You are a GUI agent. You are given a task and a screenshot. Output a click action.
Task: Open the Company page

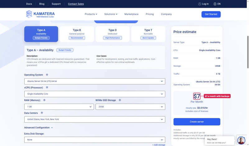(x=166, y=14)
